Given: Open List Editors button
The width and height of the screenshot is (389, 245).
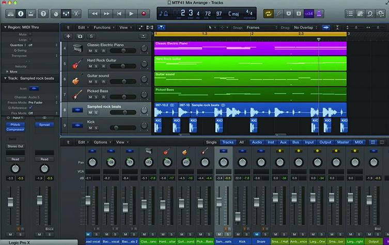Looking at the screenshot, I should (x=350, y=13).
